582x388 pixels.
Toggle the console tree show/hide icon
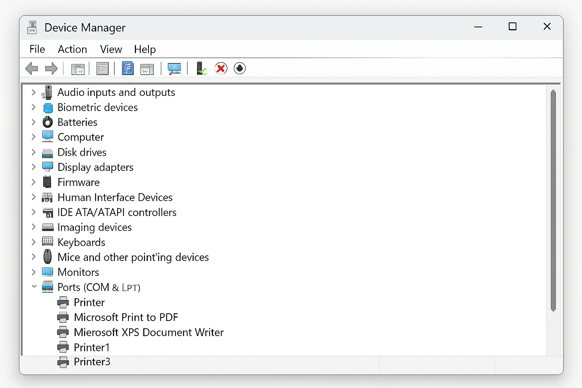tap(78, 68)
